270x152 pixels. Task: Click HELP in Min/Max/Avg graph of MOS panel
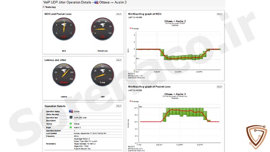[219, 14]
